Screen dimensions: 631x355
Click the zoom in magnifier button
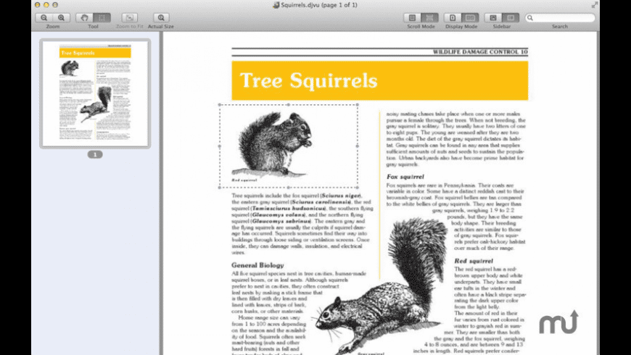click(x=61, y=17)
